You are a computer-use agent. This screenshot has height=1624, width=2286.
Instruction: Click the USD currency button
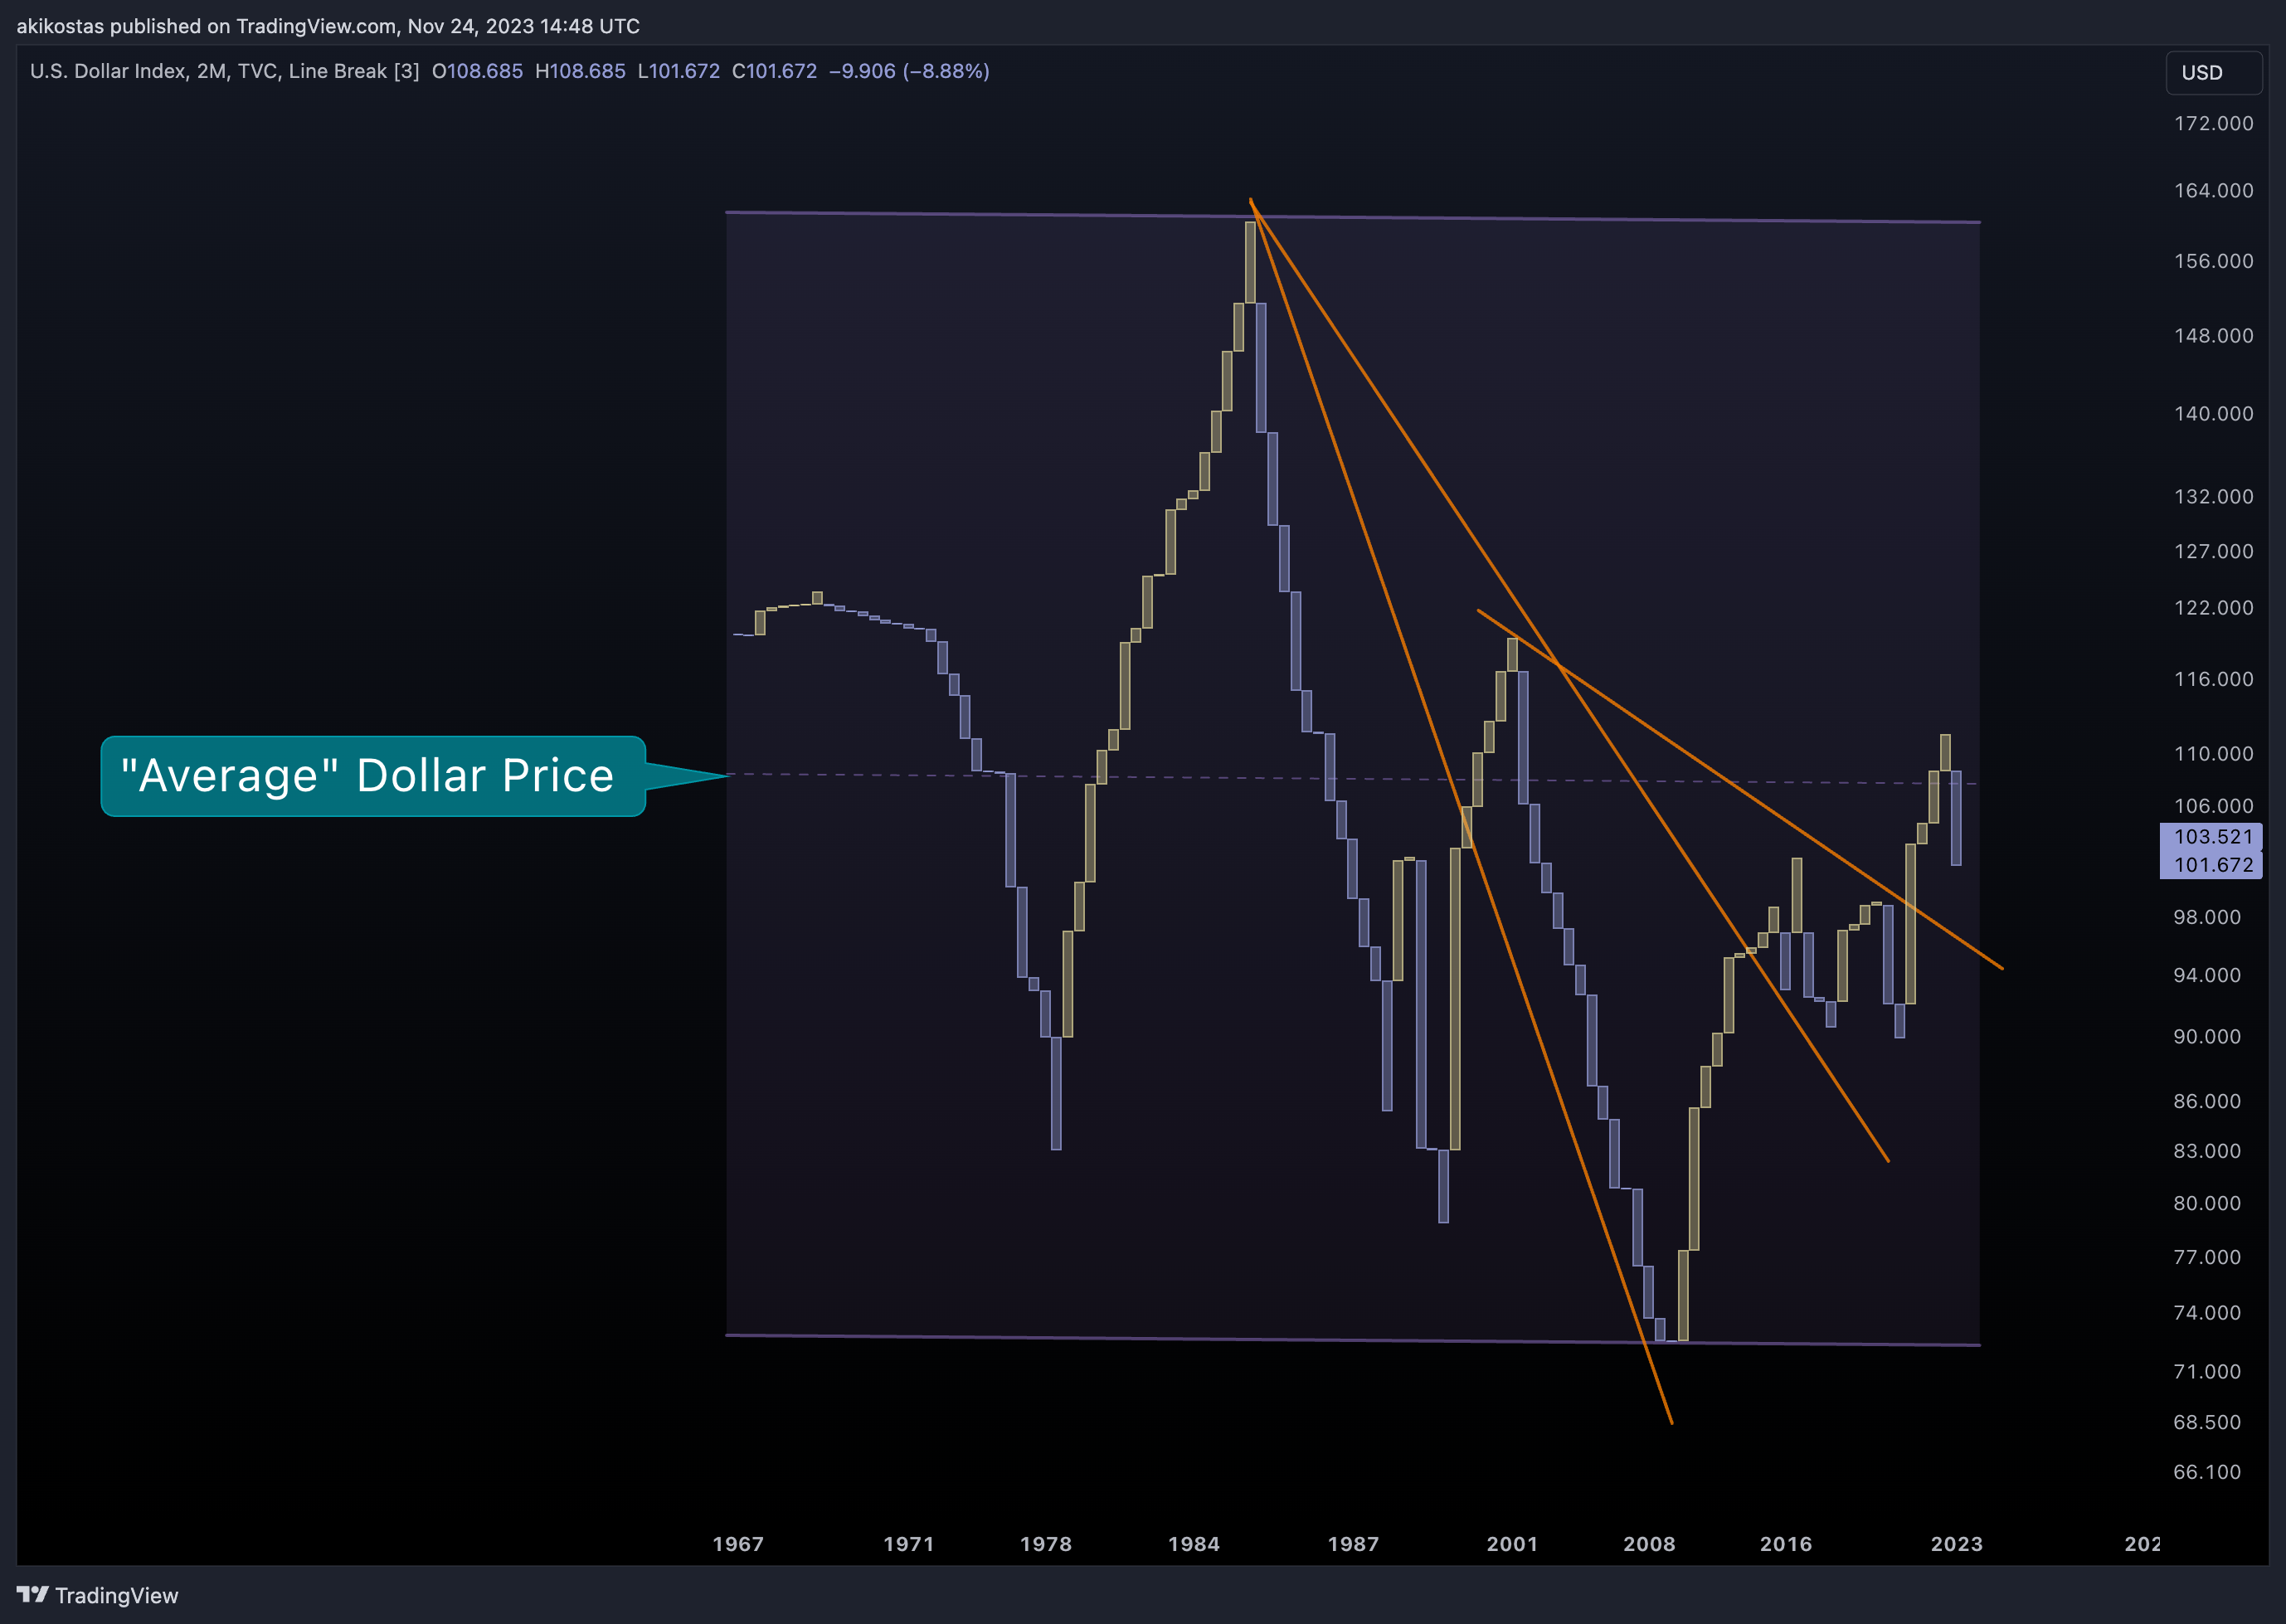pyautogui.click(x=2213, y=73)
